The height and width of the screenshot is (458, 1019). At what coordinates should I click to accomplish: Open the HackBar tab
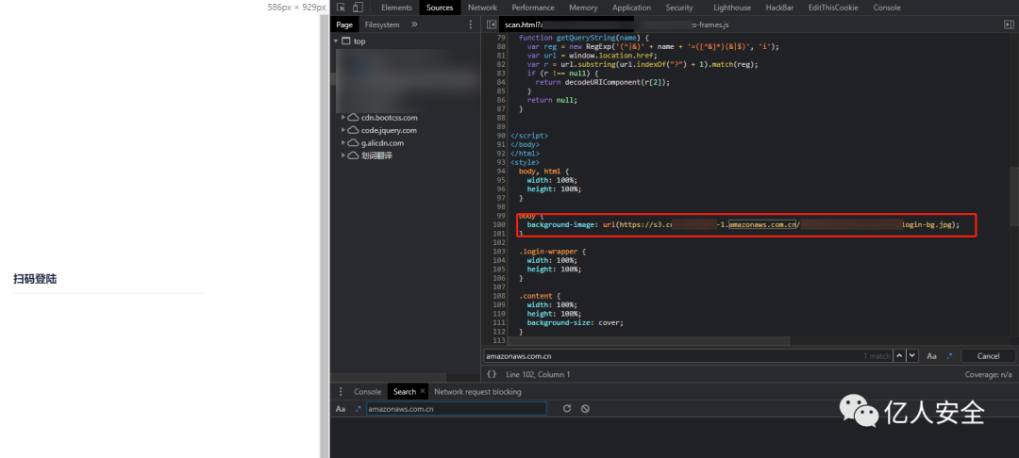(x=779, y=8)
